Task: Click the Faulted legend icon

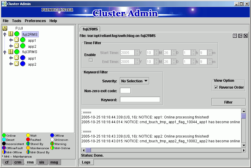Action: pyautogui.click(x=28, y=140)
